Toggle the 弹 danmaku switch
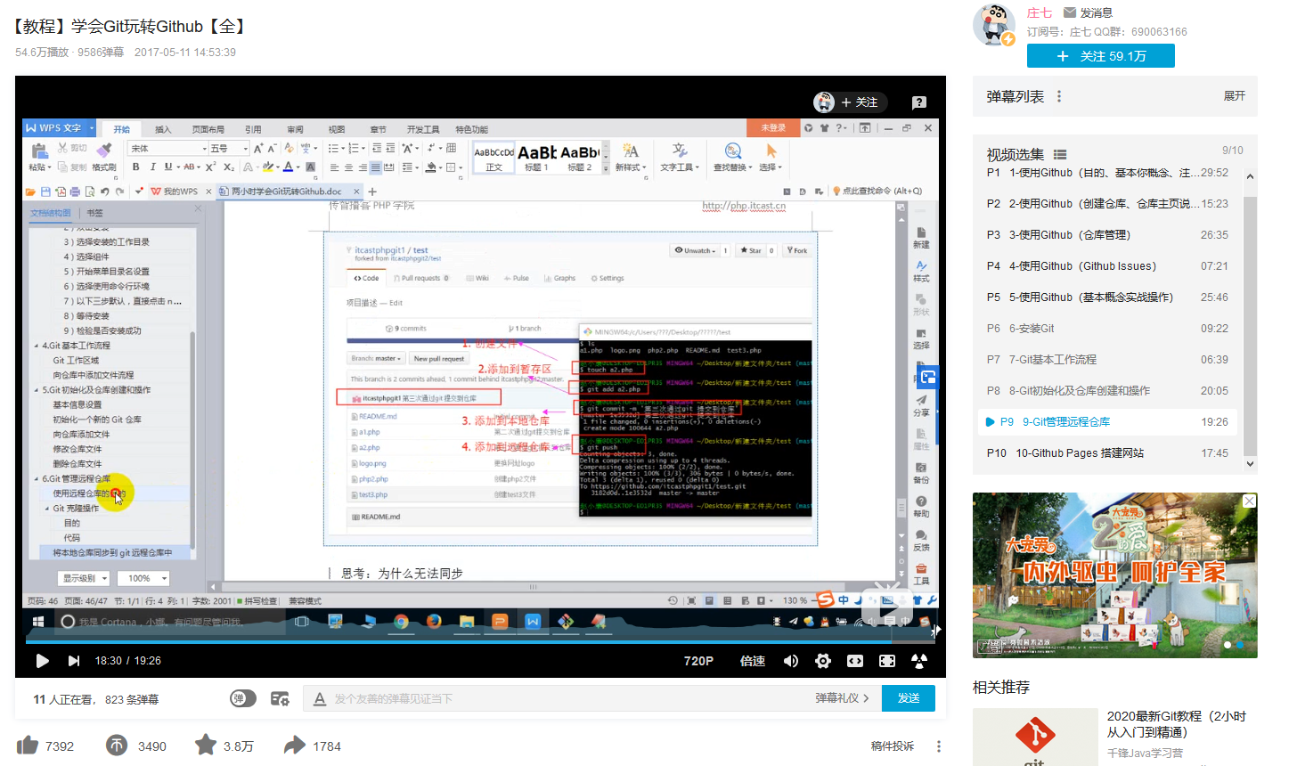1297x766 pixels. (243, 698)
